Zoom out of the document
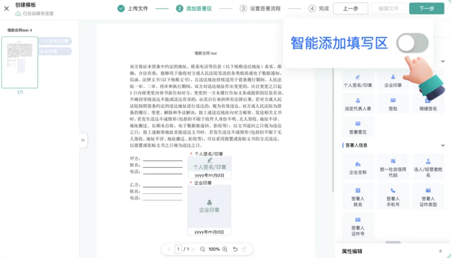 click(203, 249)
